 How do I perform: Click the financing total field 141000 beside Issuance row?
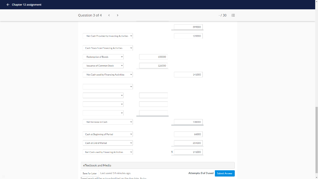coord(188,75)
